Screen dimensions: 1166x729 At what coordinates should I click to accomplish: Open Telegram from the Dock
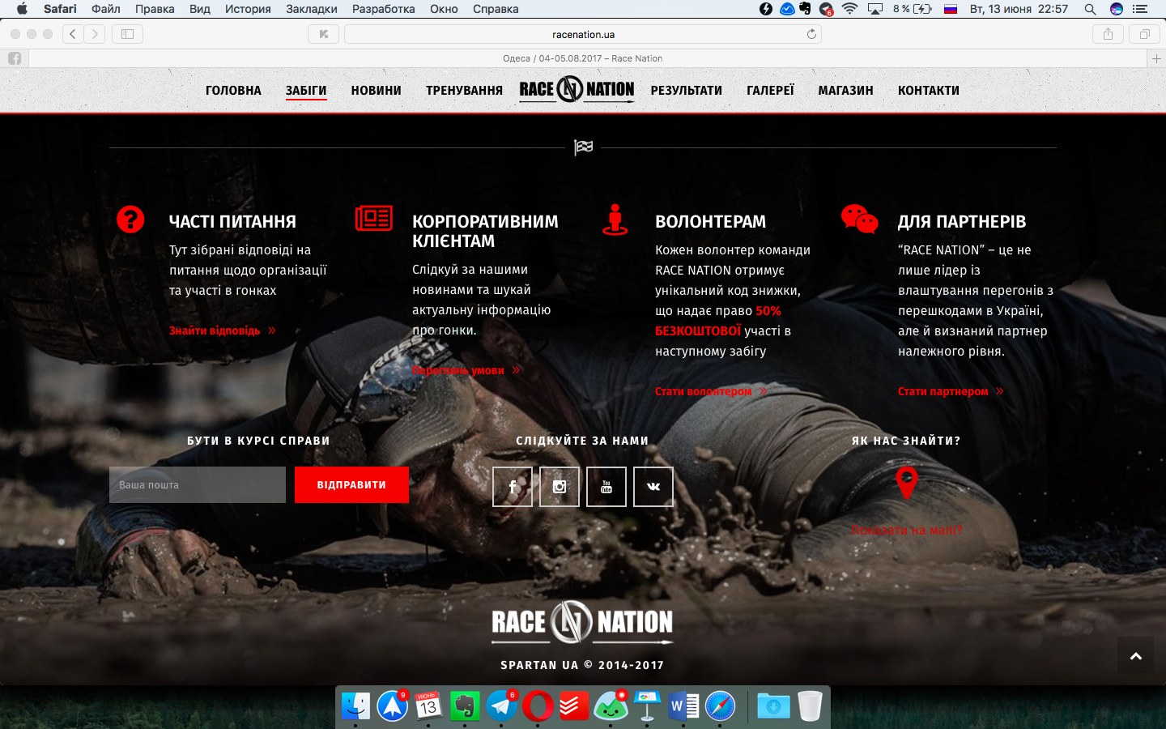[x=502, y=706]
